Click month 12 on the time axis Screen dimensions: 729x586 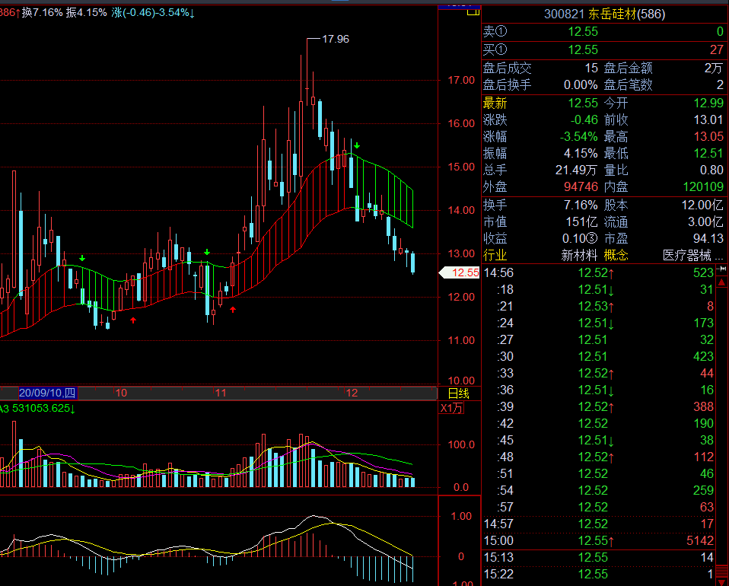click(x=352, y=393)
